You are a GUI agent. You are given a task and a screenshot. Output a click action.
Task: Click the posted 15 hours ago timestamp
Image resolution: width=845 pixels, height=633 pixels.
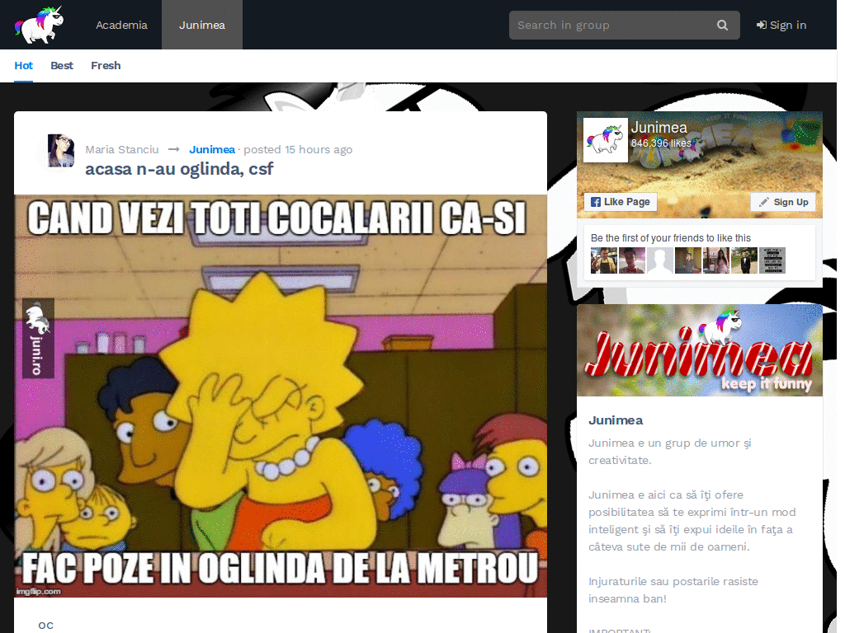(x=298, y=150)
